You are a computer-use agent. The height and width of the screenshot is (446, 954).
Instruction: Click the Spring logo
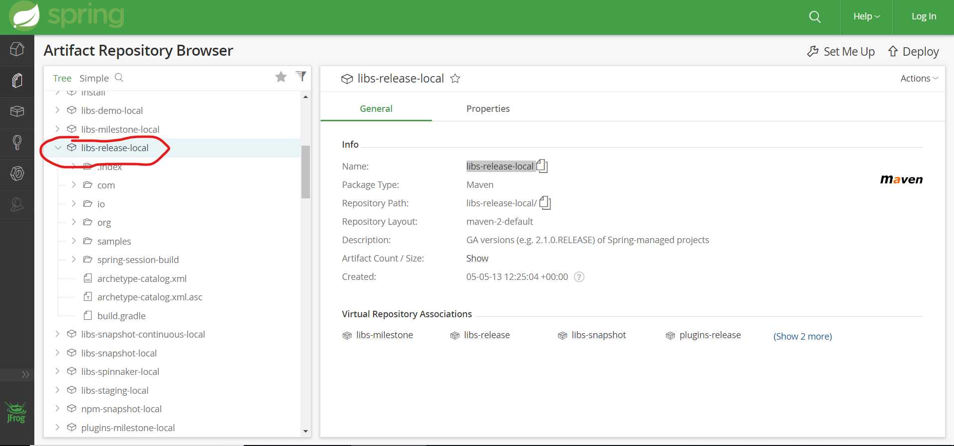point(67,16)
